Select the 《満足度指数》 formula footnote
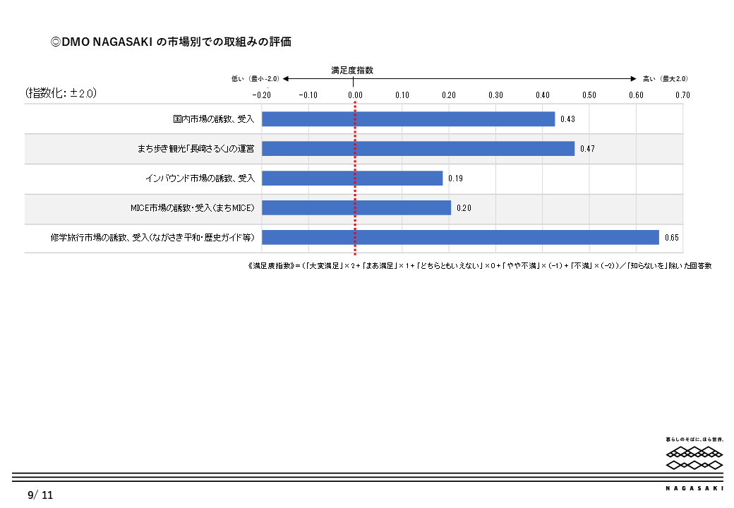 [480, 266]
